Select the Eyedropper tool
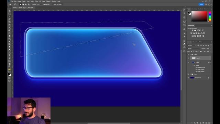Image resolution: width=220 pixels, height=124 pixels. [9, 28]
